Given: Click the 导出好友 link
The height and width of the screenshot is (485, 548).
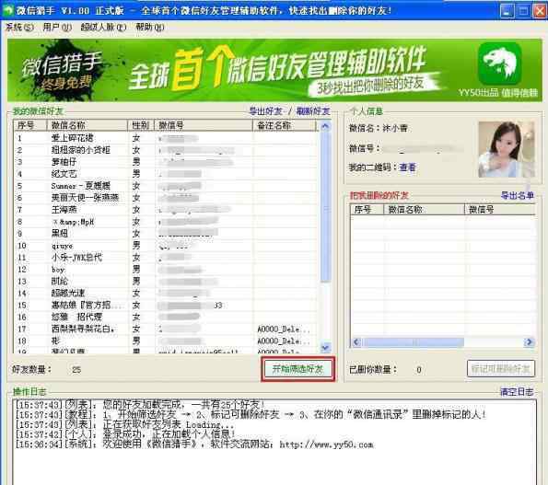Looking at the screenshot, I should (265, 111).
